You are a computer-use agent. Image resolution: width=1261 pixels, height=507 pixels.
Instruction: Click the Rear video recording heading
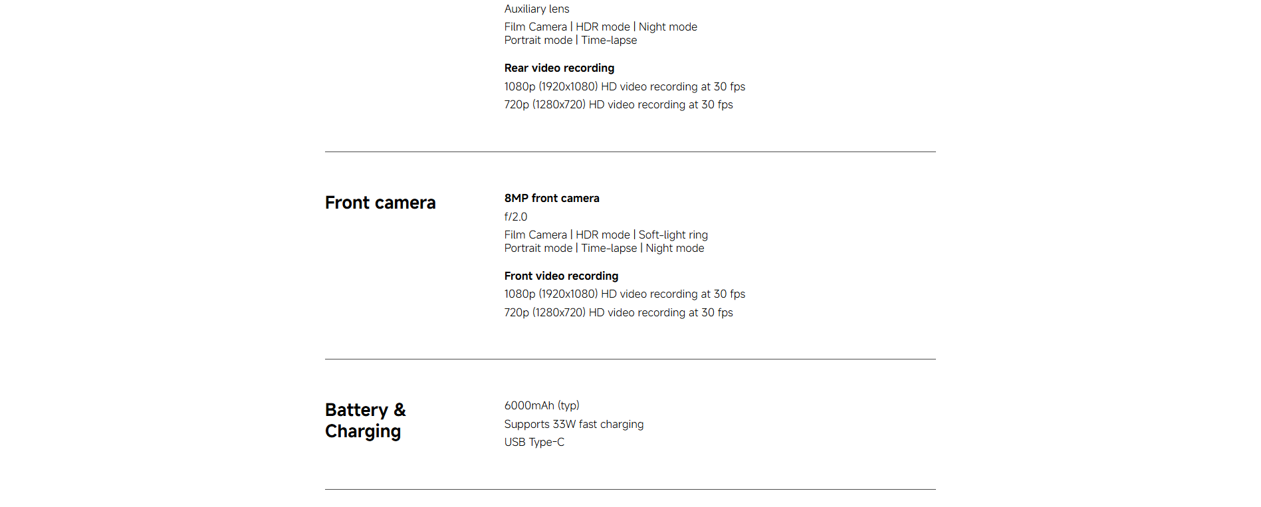559,68
